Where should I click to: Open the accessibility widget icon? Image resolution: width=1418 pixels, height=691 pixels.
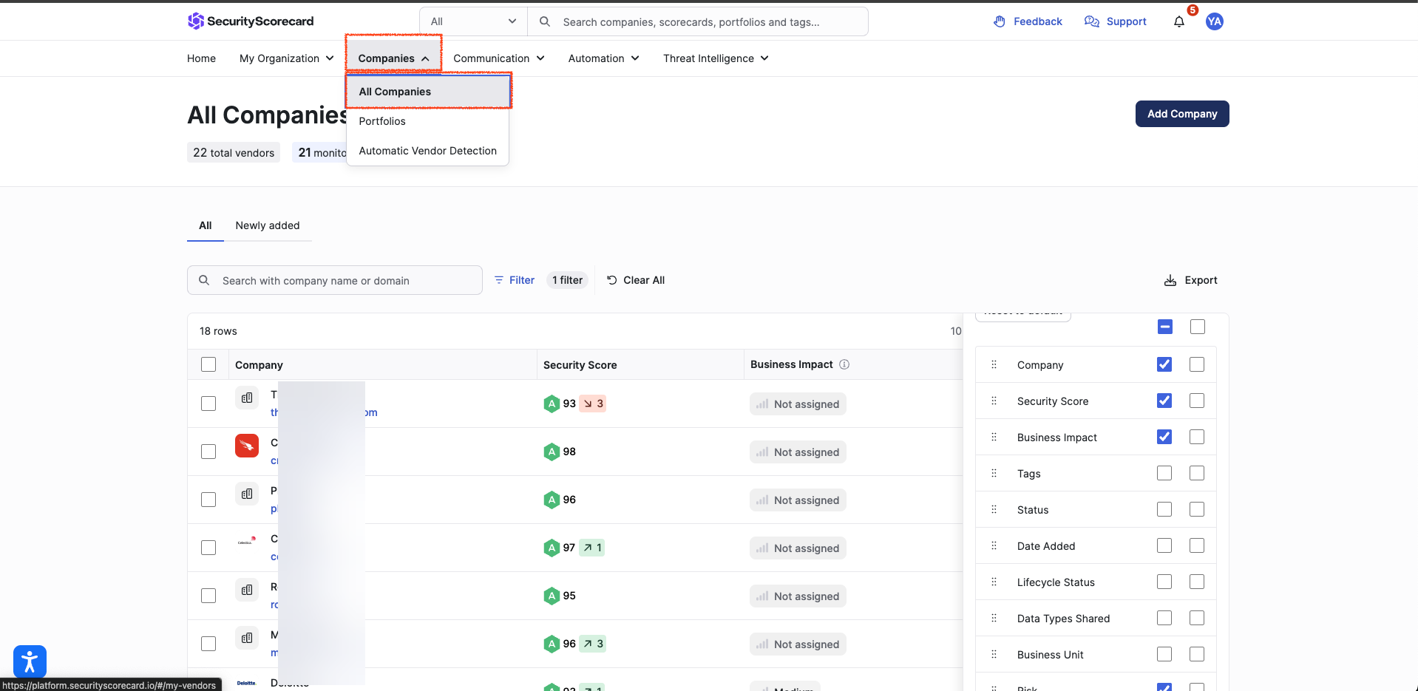[x=30, y=661]
